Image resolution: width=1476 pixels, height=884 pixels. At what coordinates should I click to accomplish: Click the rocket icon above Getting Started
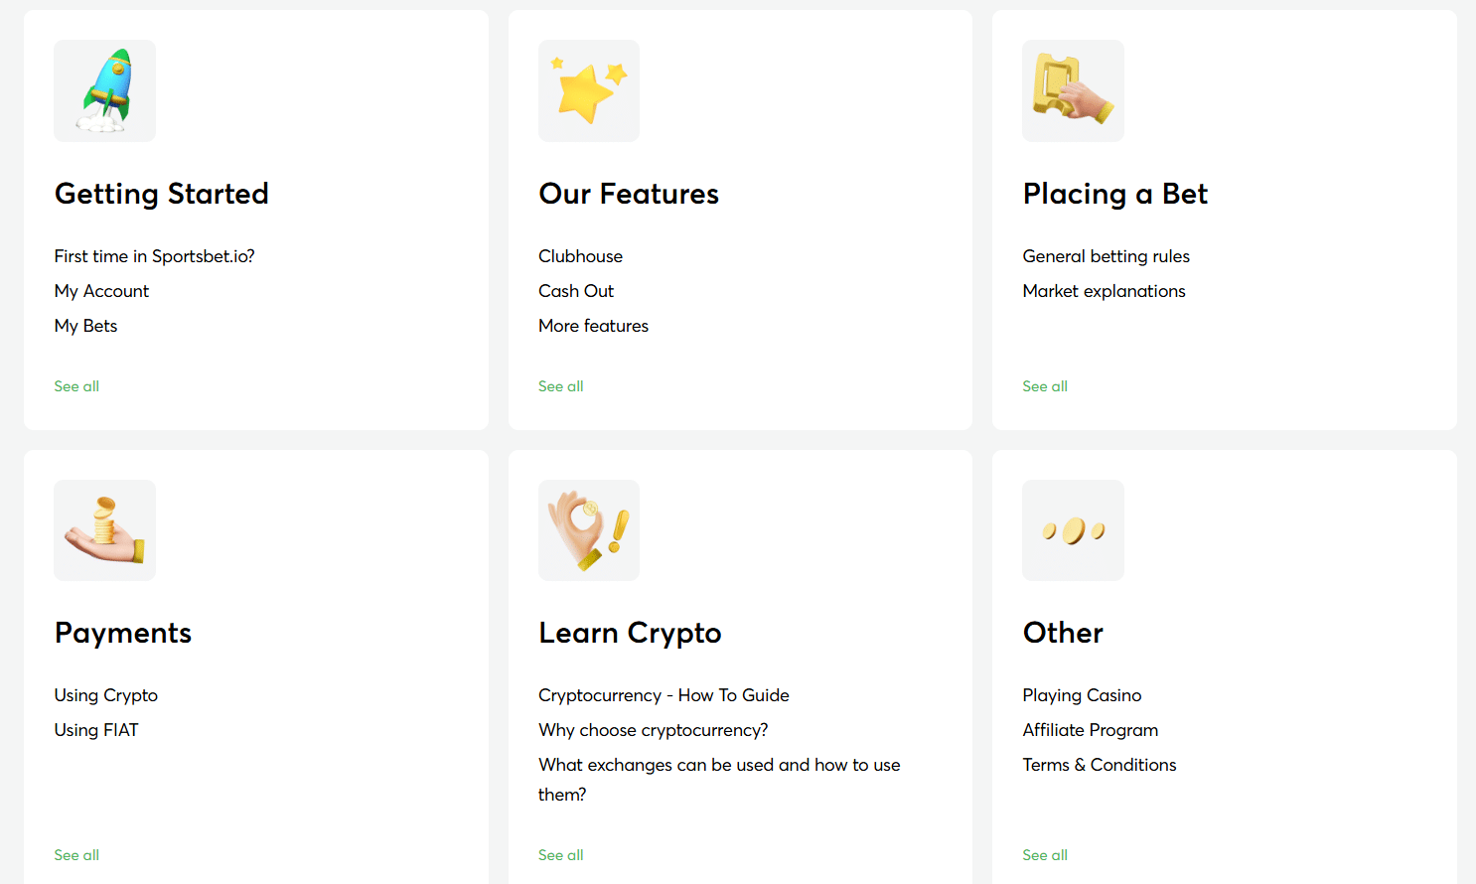click(104, 90)
